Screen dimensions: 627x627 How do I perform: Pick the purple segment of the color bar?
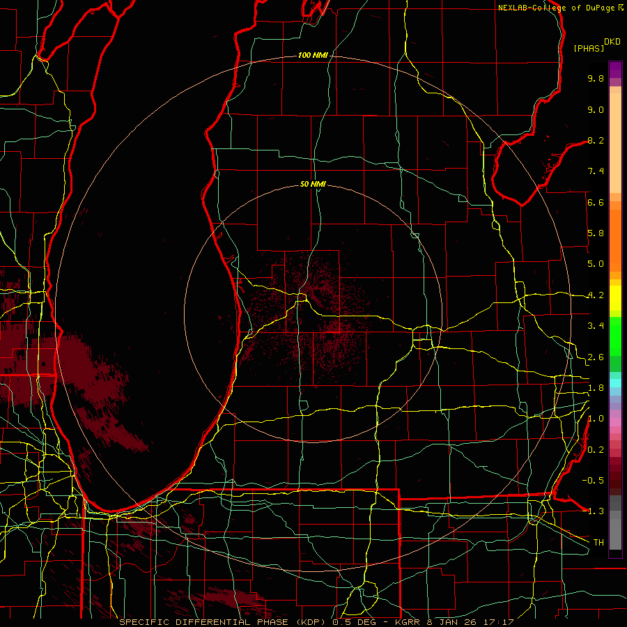coord(615,70)
